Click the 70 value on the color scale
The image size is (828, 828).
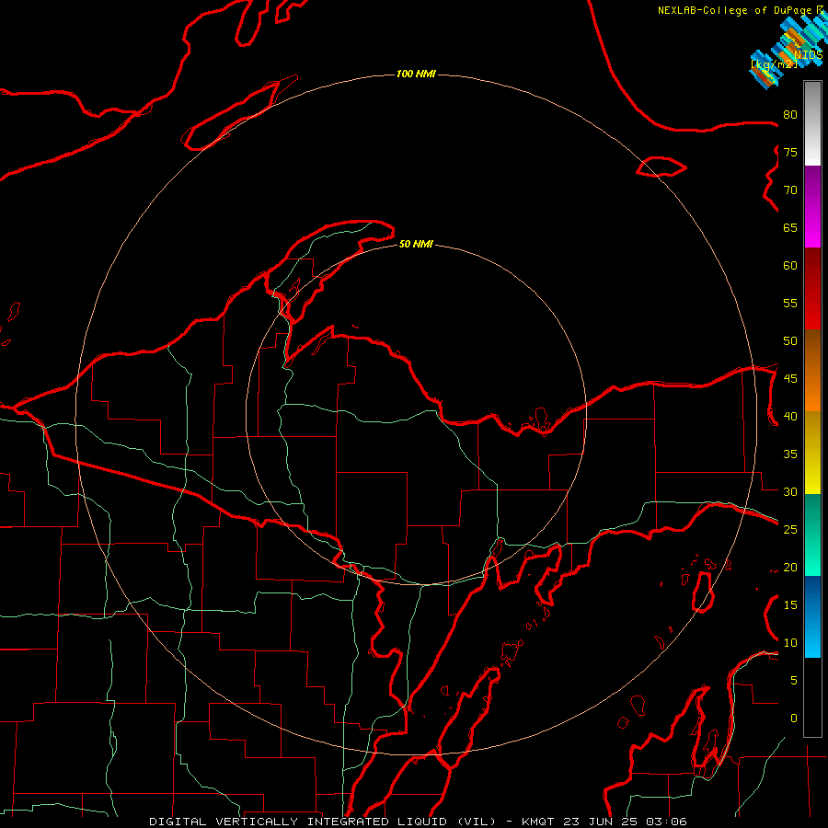790,190
